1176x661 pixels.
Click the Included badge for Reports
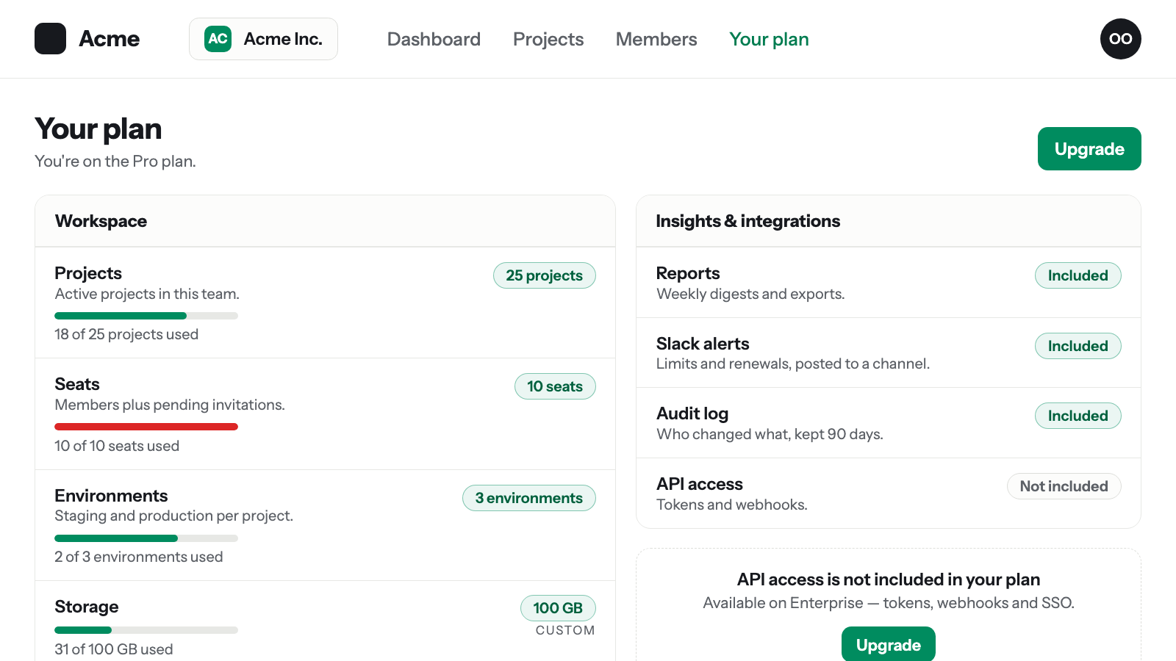point(1078,275)
